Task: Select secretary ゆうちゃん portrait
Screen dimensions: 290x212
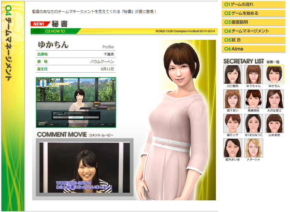Action: (x=253, y=74)
